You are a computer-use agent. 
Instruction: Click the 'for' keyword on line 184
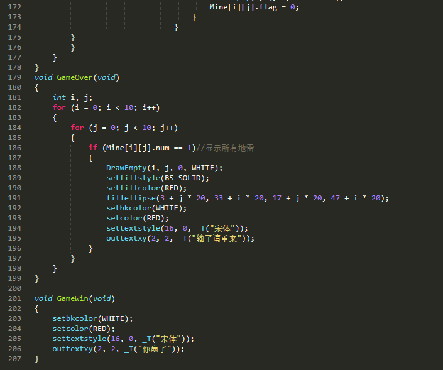click(x=77, y=128)
